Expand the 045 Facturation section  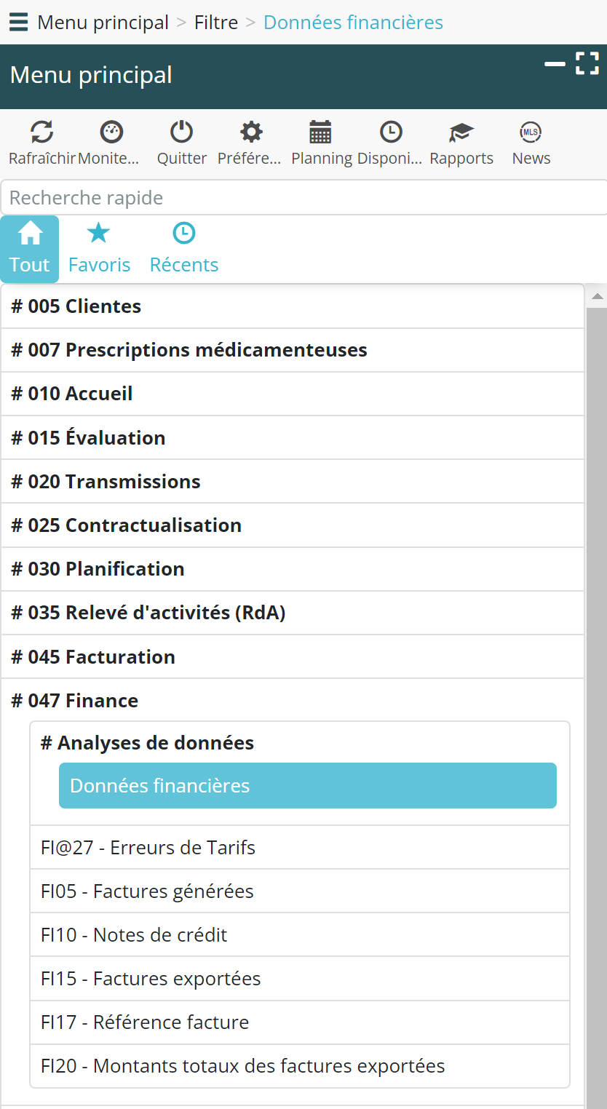[93, 657]
